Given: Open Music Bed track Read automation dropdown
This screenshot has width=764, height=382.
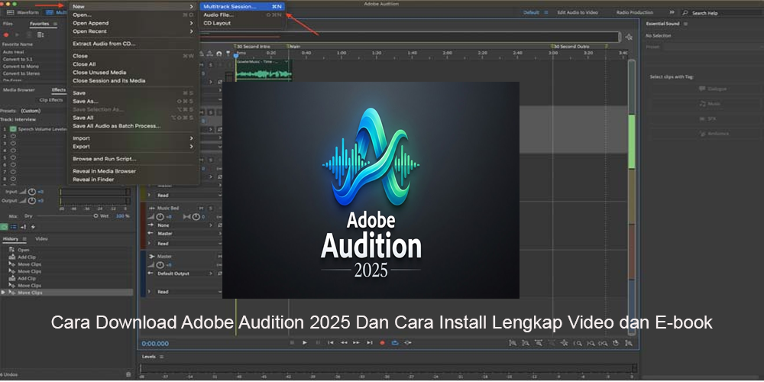Looking at the screenshot, I should (188, 244).
